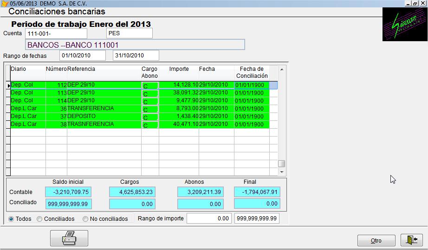The image size is (428, 250).
Task: Click Conciliado Cargos 0.00 field
Action: (132, 204)
